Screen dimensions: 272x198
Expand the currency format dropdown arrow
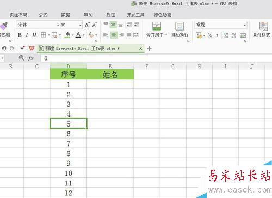pos(204,35)
